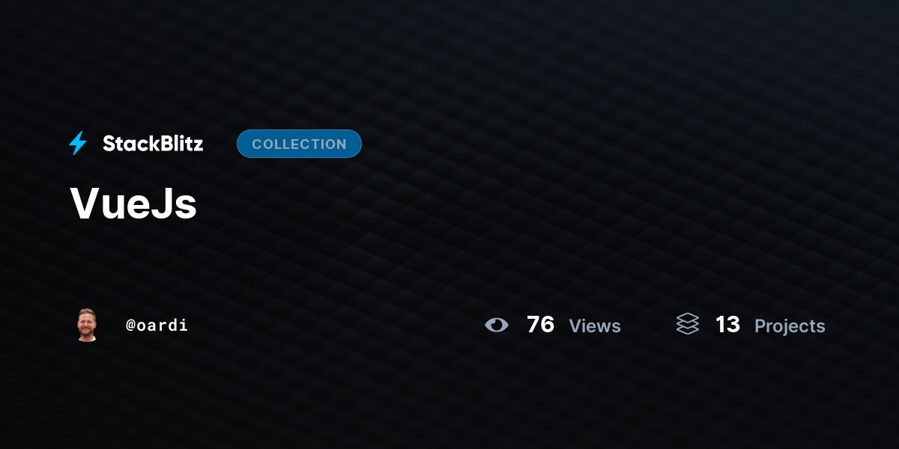Click the blue bolt icon beside StackBlitz
Image resolution: width=899 pixels, height=449 pixels.
[x=78, y=143]
